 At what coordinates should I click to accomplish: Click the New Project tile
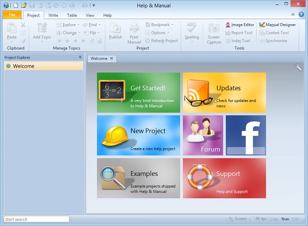click(x=139, y=135)
